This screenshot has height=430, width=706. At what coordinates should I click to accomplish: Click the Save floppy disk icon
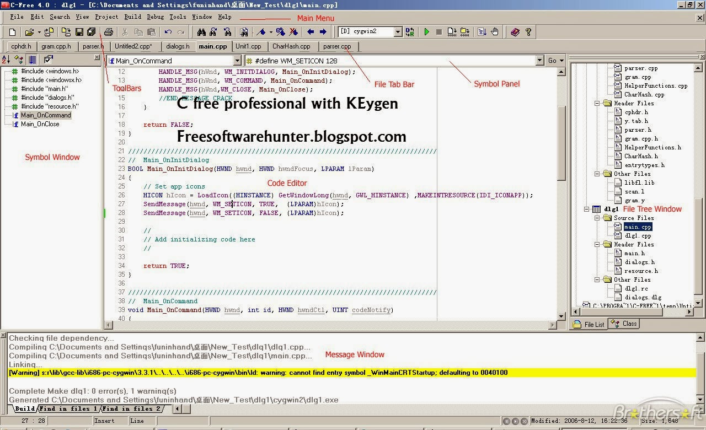point(79,32)
